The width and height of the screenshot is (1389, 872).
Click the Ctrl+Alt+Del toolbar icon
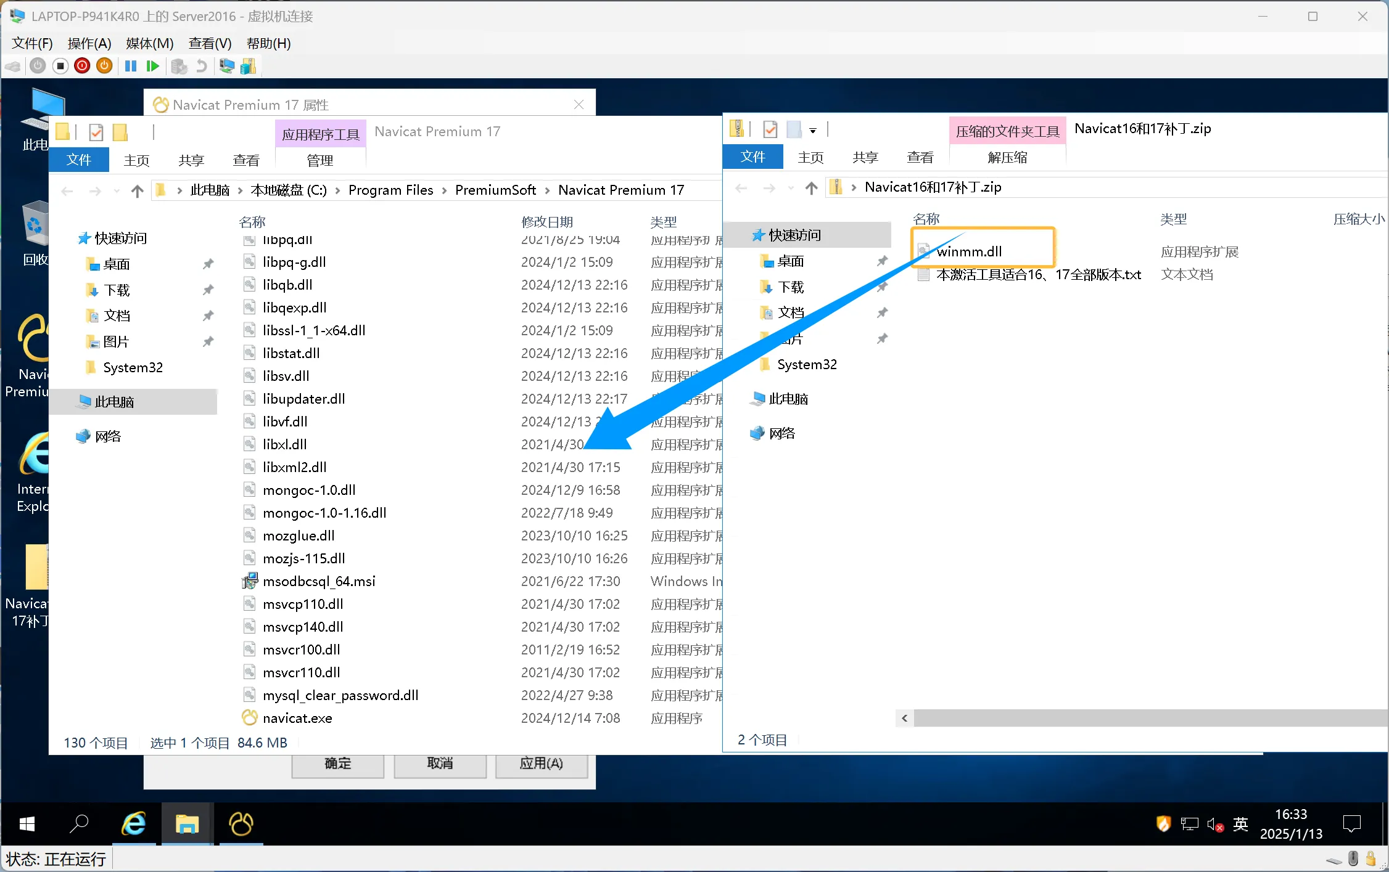tap(13, 66)
